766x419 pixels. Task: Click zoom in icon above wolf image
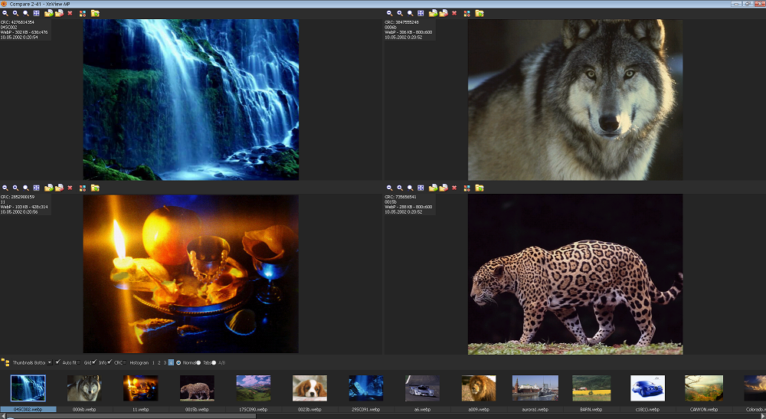coord(399,13)
